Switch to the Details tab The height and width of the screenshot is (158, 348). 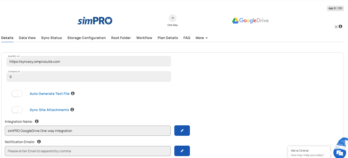pyautogui.click(x=7, y=38)
